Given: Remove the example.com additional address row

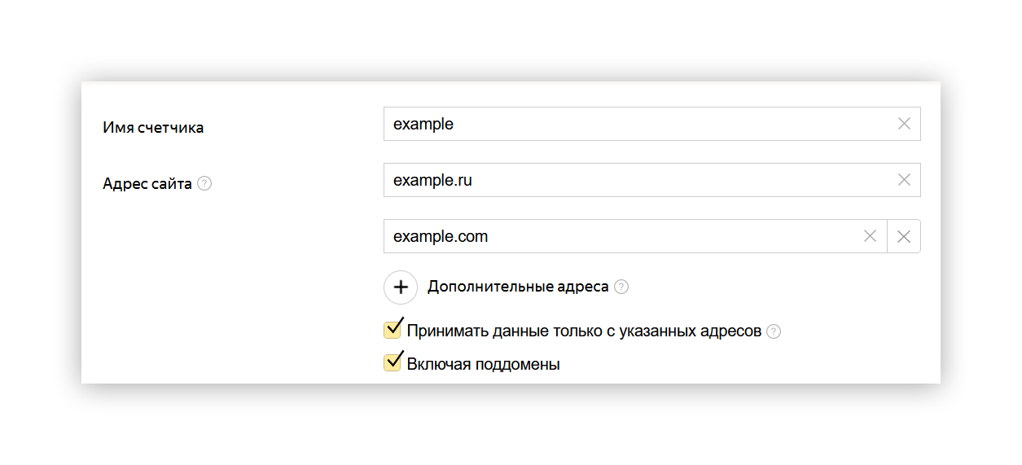Looking at the screenshot, I should point(904,236).
